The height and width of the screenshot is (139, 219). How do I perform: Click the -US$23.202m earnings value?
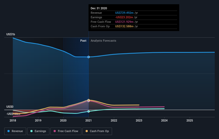(x=124, y=17)
